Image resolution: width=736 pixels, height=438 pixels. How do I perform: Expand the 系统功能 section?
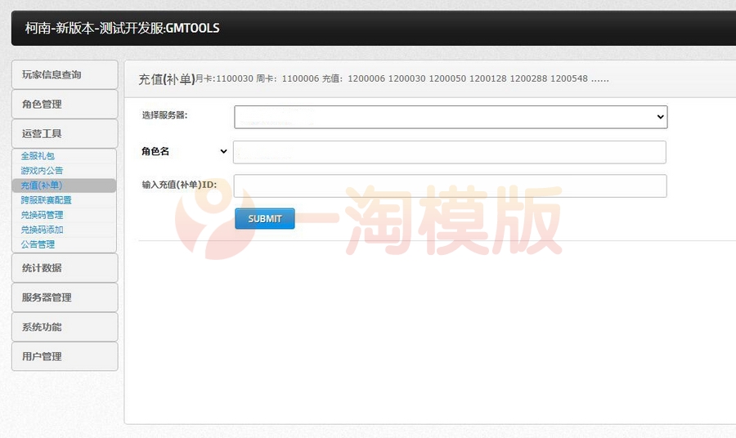coord(64,326)
